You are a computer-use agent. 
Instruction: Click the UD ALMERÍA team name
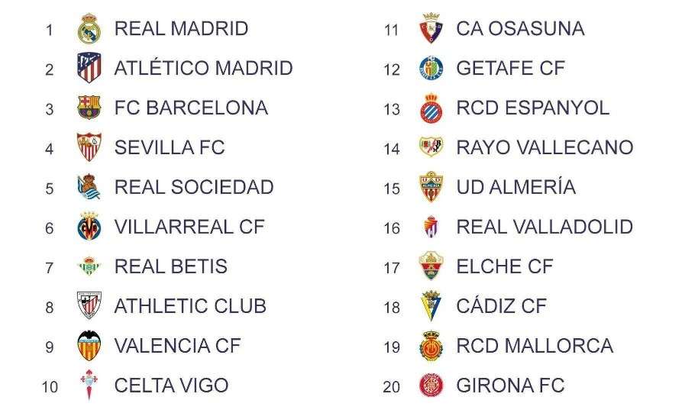click(515, 187)
